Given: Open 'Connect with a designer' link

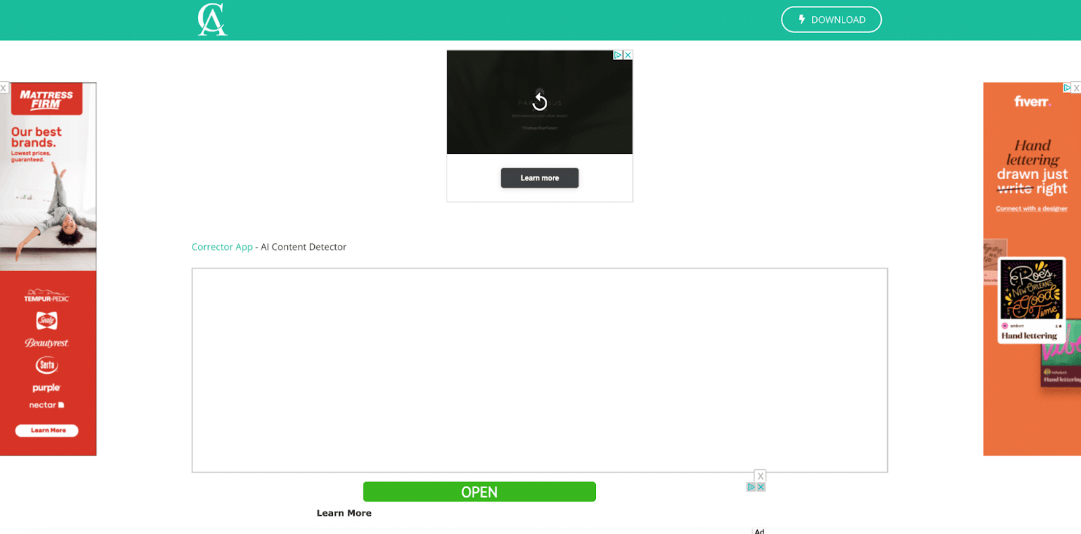Looking at the screenshot, I should (x=1031, y=209).
